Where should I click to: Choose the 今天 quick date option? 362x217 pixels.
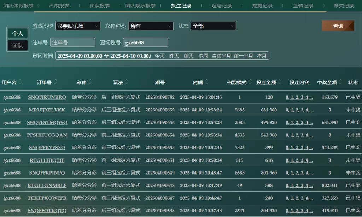(x=160, y=56)
